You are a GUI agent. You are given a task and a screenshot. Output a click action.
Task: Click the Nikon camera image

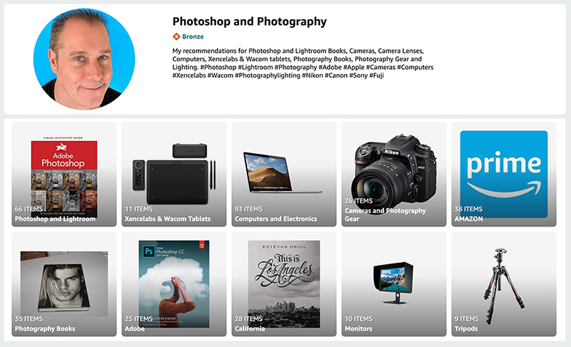tap(394, 175)
